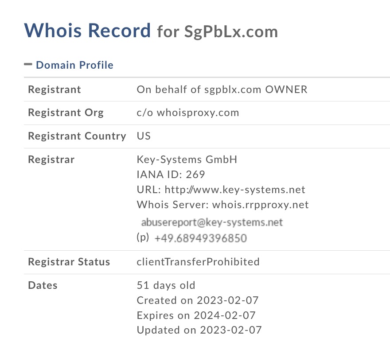Click the '51 days old' text

pyautogui.click(x=166, y=285)
